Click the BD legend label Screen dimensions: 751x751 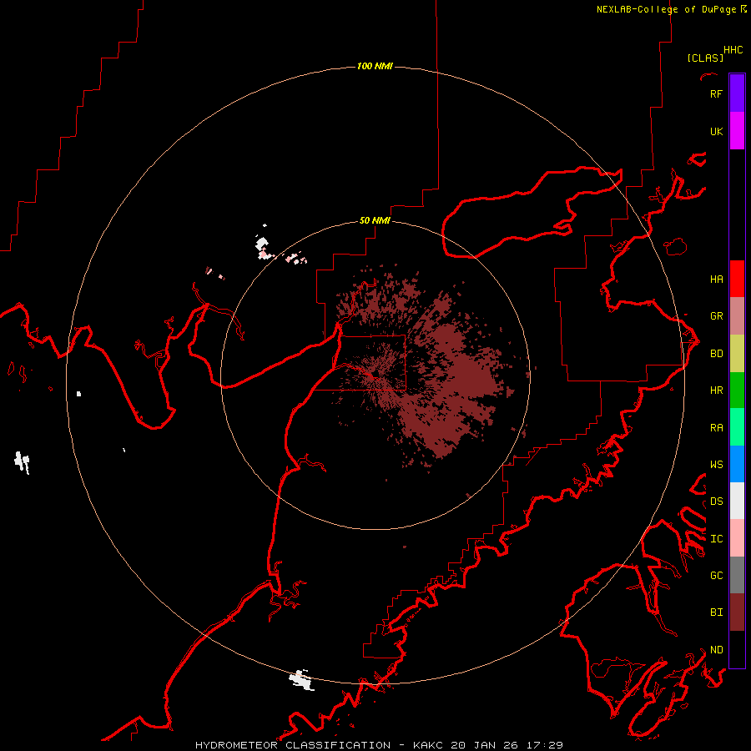pos(716,354)
